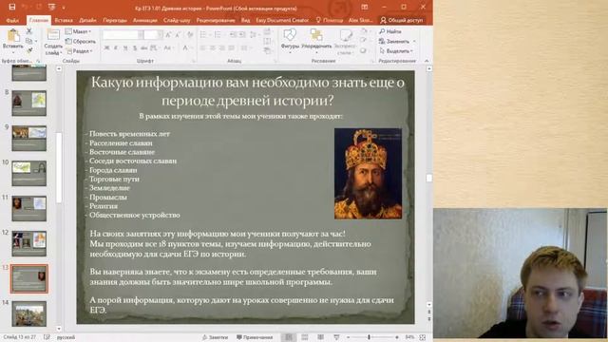Viewport: 608px width, 342px height.
Task: Click the Format Painter brush icon
Action: coord(29,50)
